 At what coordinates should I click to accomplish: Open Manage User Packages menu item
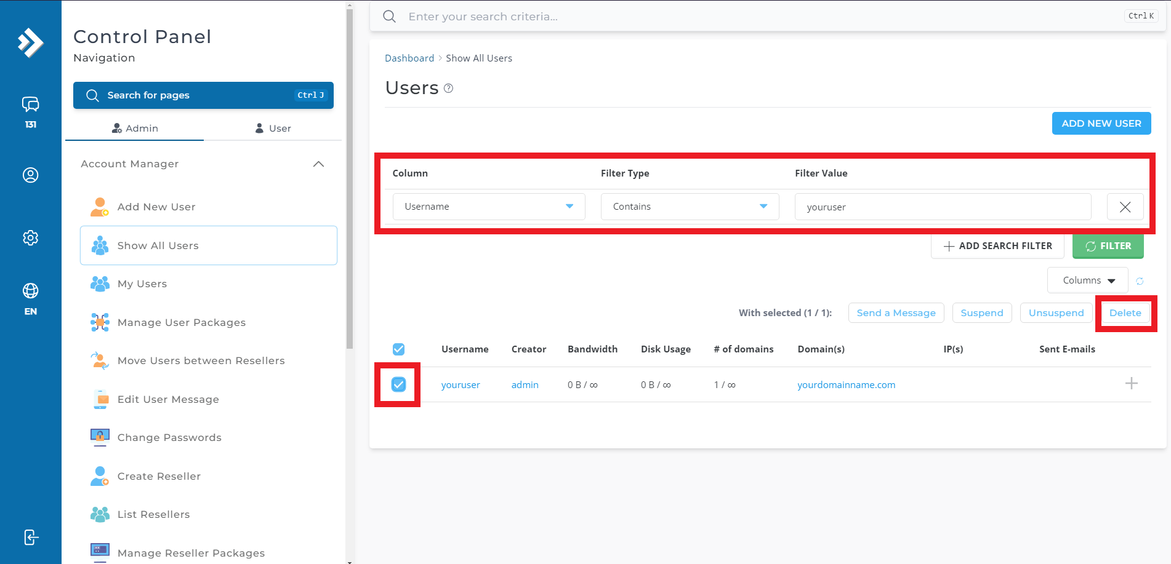click(x=208, y=322)
